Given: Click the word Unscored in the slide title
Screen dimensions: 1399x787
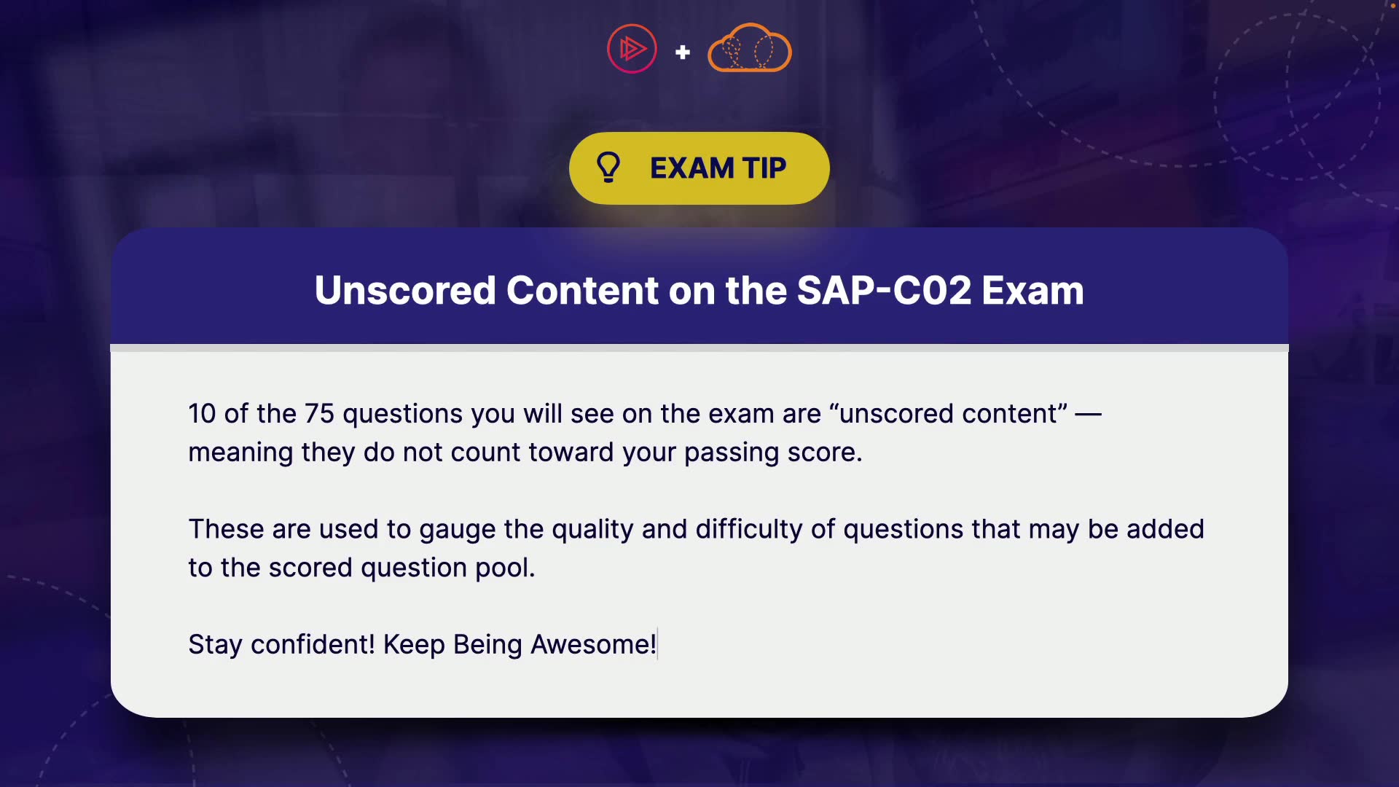Looking at the screenshot, I should pos(405,290).
